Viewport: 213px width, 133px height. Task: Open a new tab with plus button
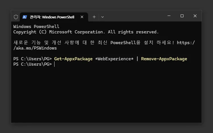pos(94,17)
